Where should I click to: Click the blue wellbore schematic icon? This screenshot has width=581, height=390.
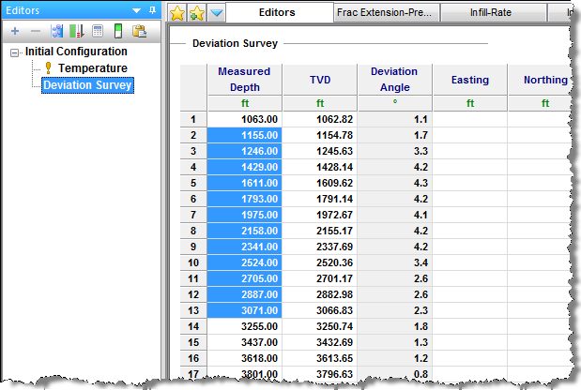(x=56, y=32)
